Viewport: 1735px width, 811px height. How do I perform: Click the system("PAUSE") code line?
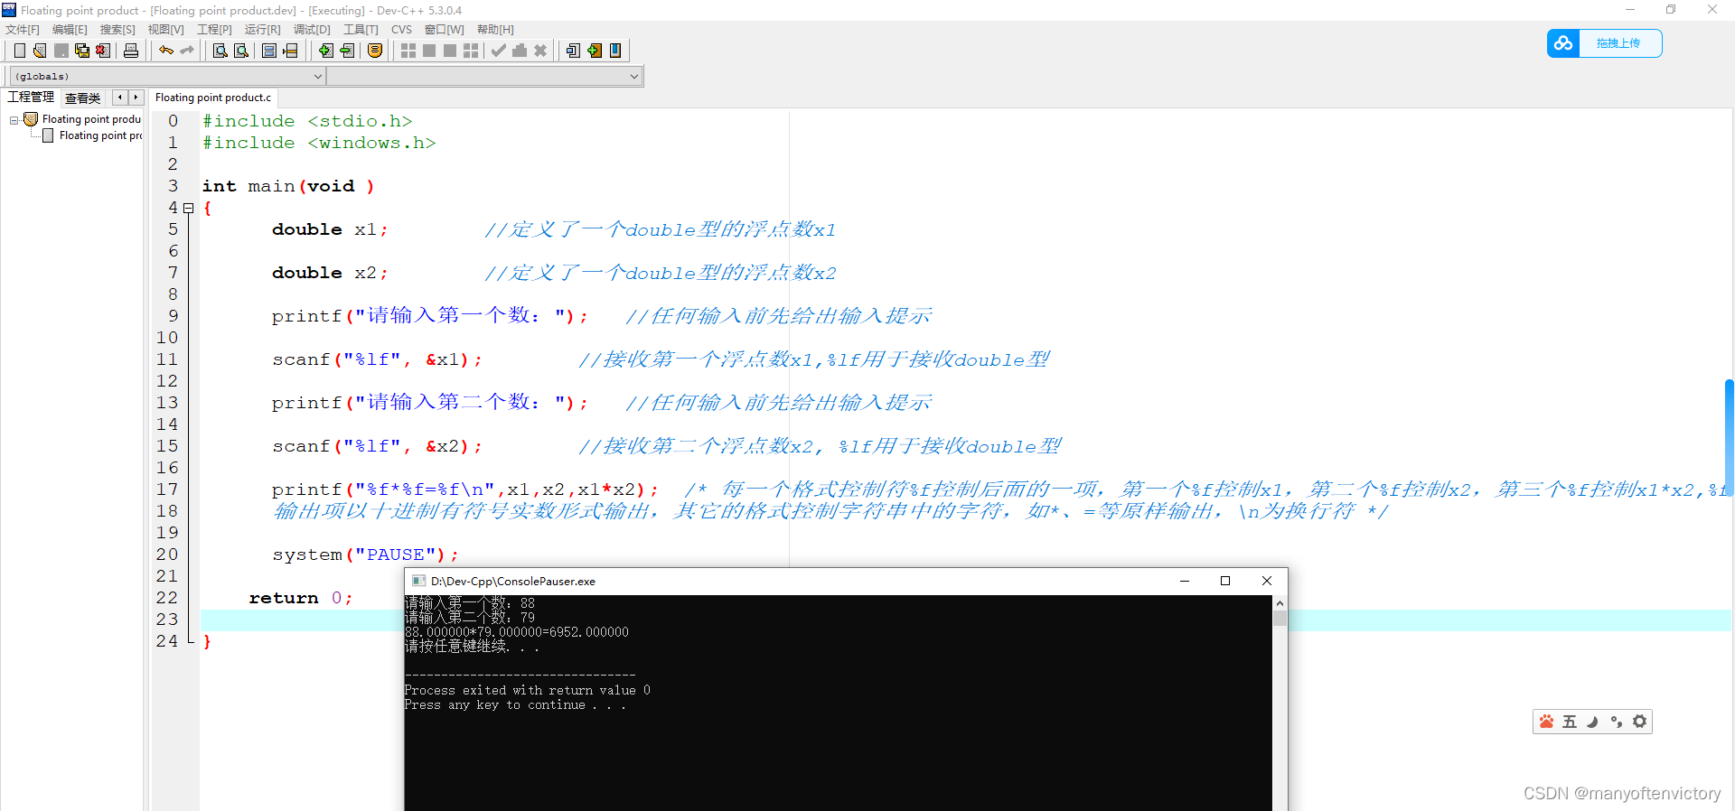point(365,555)
